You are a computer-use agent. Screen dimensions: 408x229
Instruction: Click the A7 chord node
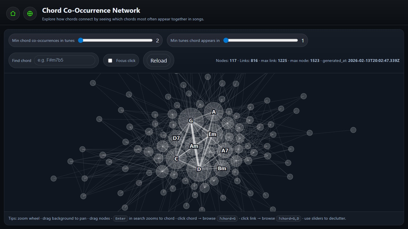[x=224, y=151]
